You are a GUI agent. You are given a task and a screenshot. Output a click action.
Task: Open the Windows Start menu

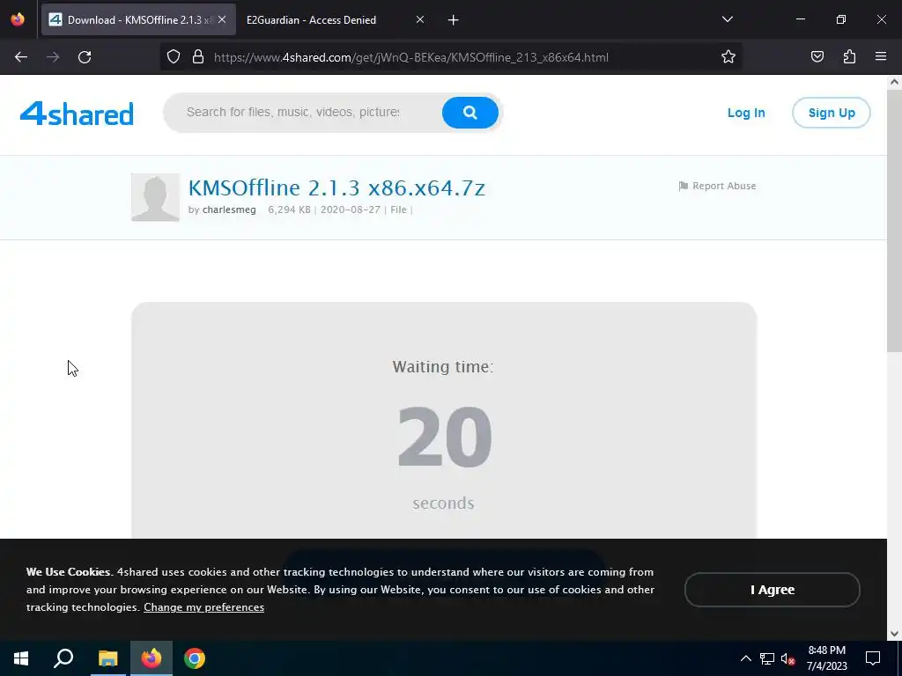tap(21, 658)
